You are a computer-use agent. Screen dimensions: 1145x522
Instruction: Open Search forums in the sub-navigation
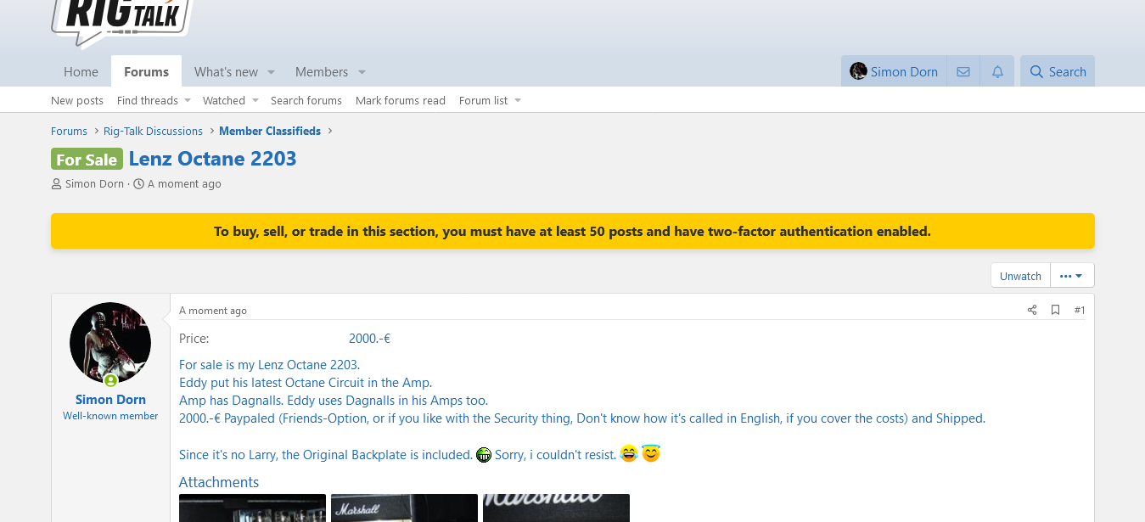coord(306,100)
